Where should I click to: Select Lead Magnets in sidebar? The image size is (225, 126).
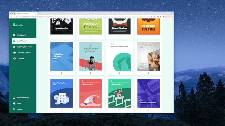pyautogui.click(x=22, y=41)
